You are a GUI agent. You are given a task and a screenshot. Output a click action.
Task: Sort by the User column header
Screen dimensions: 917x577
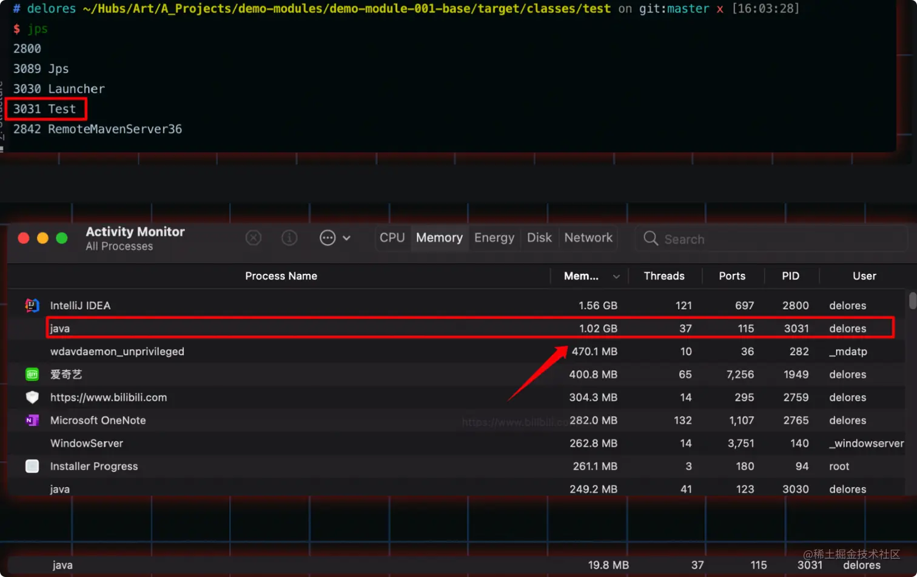point(864,276)
